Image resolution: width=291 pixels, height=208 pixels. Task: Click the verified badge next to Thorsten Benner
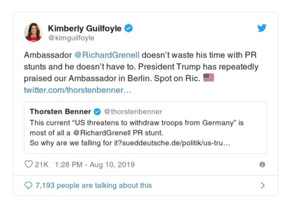97,111
